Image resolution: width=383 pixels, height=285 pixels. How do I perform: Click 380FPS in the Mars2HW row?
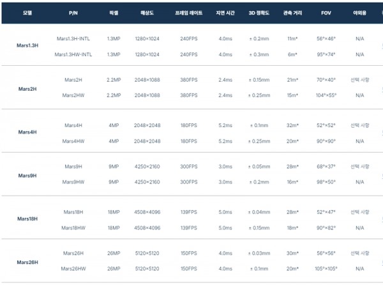pyautogui.click(x=188, y=95)
